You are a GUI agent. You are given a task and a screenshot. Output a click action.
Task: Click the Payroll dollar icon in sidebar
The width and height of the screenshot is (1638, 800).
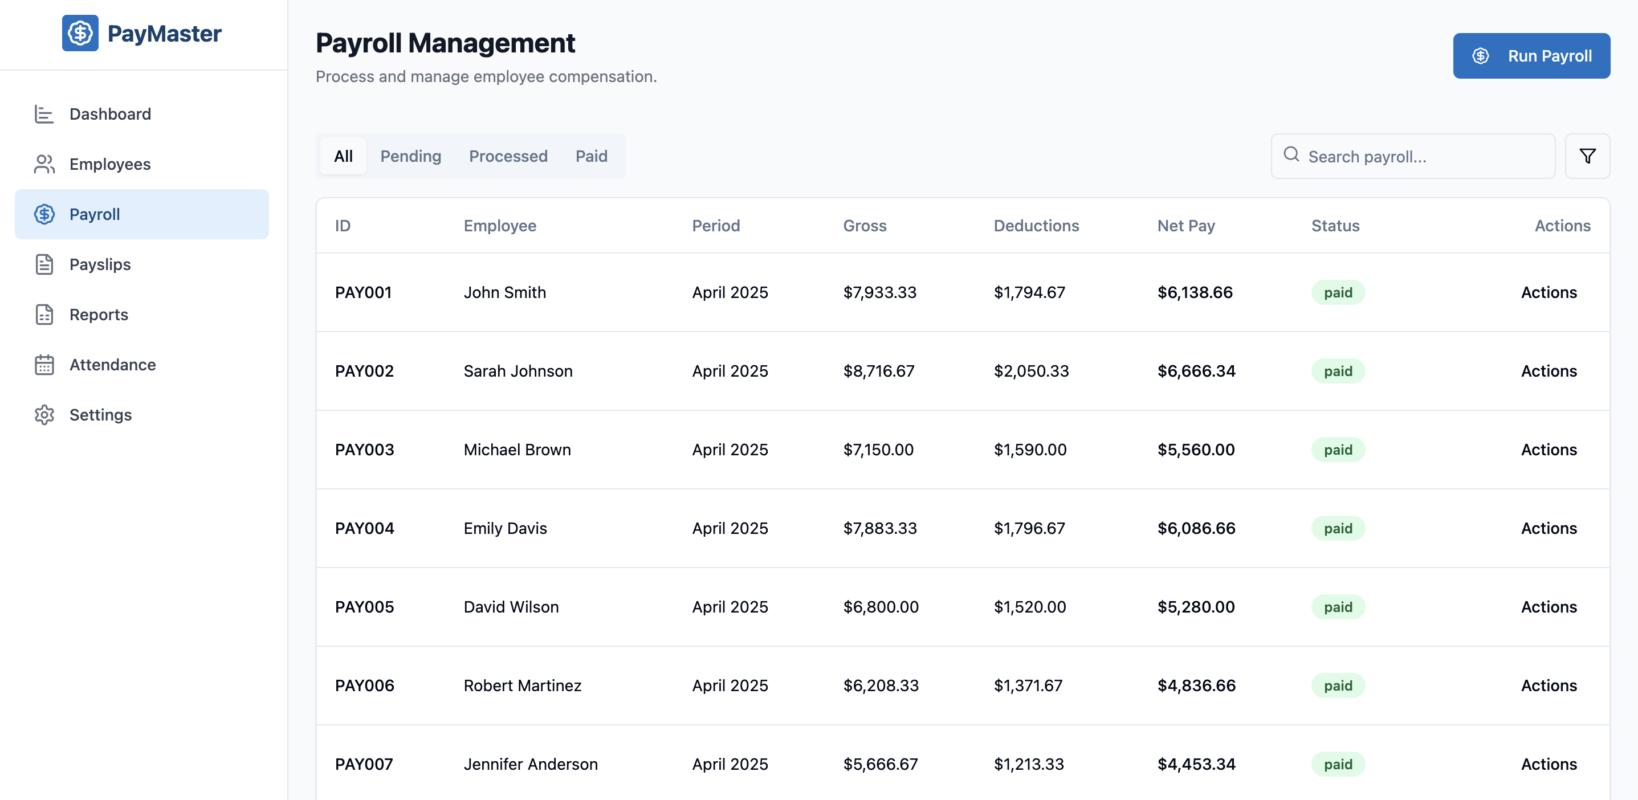pyautogui.click(x=44, y=214)
